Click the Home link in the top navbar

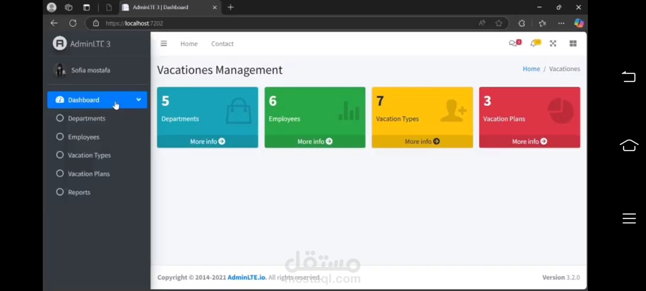tap(189, 44)
